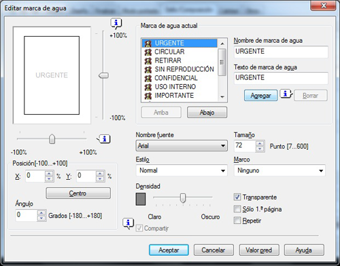Open the Estilo dropdown showing Normal
This screenshot has width=340, height=266.
click(x=182, y=170)
